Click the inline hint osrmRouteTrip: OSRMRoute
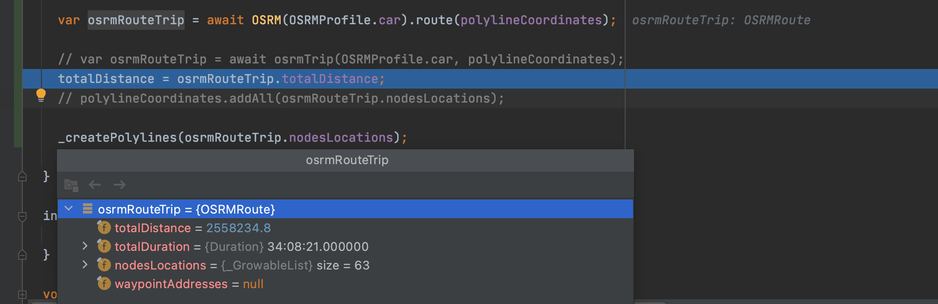 tap(720, 20)
